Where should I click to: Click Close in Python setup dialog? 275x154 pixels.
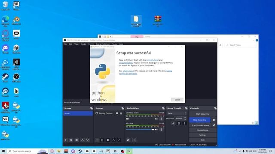click(x=177, y=100)
